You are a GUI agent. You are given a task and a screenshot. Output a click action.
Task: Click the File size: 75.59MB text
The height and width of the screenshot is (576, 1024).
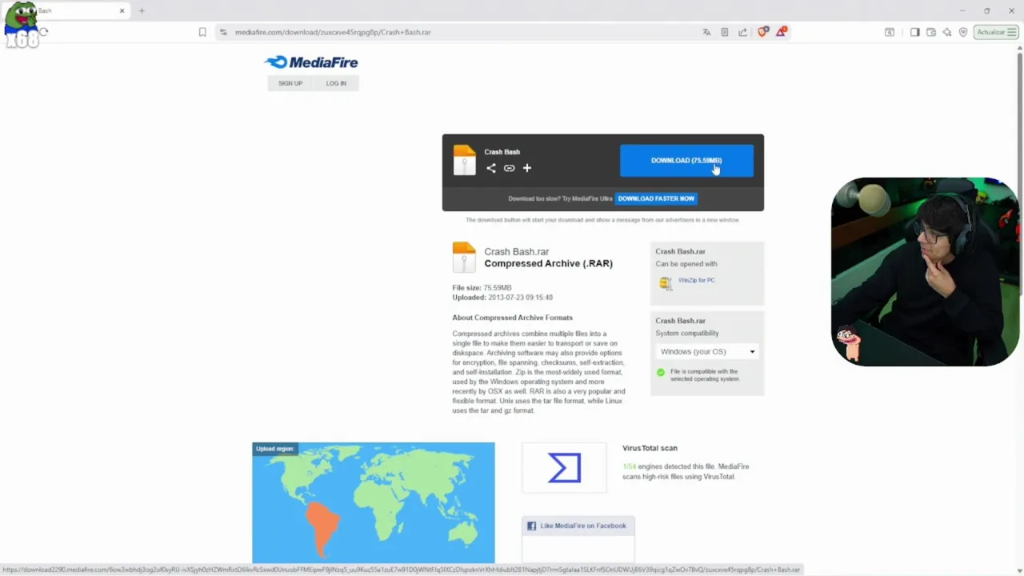482,287
